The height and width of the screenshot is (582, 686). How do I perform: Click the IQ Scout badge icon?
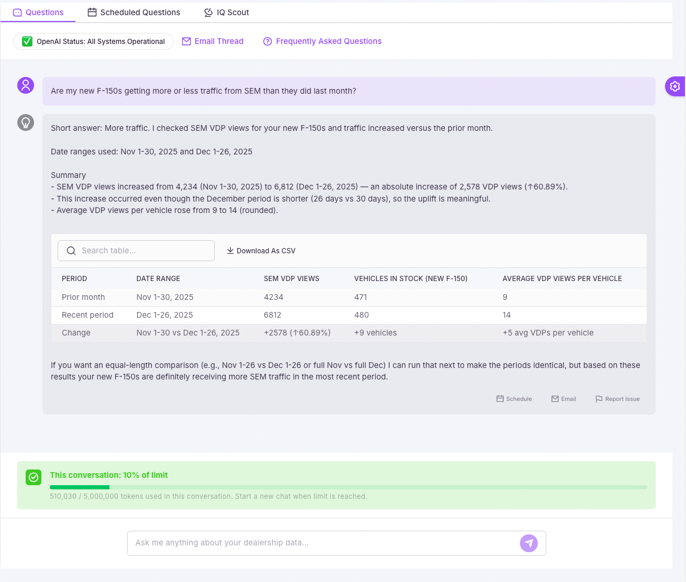207,12
